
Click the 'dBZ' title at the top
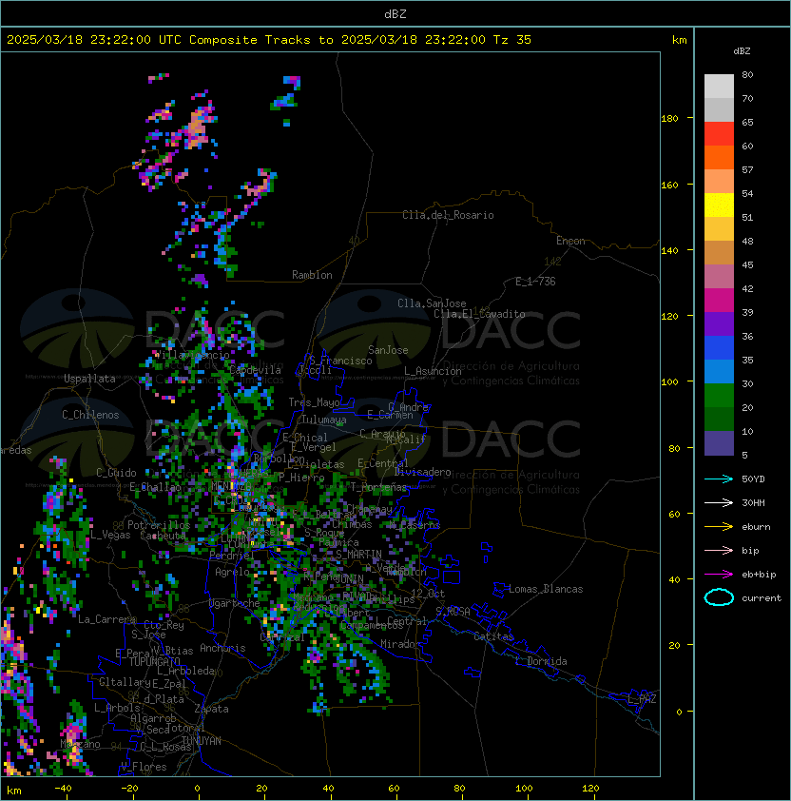point(395,14)
